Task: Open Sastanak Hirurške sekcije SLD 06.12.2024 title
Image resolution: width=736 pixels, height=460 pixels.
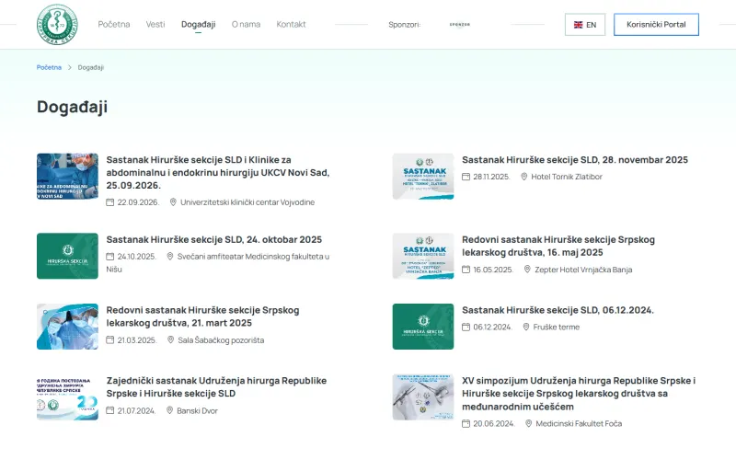Action: click(558, 310)
